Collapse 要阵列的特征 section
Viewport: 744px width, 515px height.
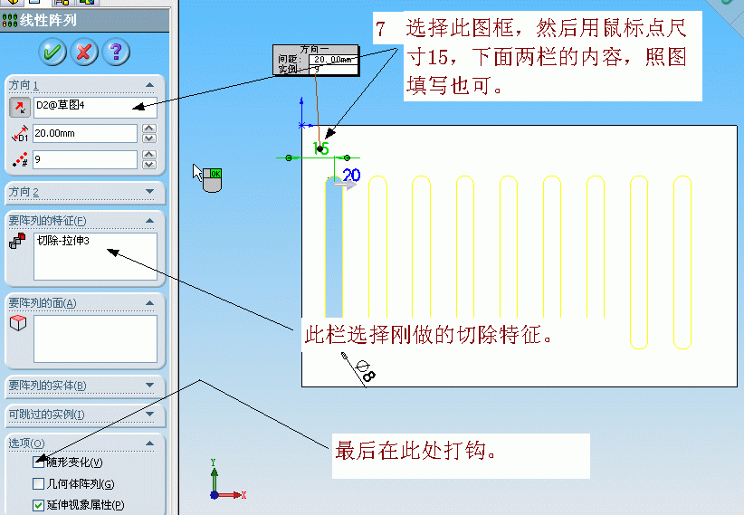pos(150,221)
